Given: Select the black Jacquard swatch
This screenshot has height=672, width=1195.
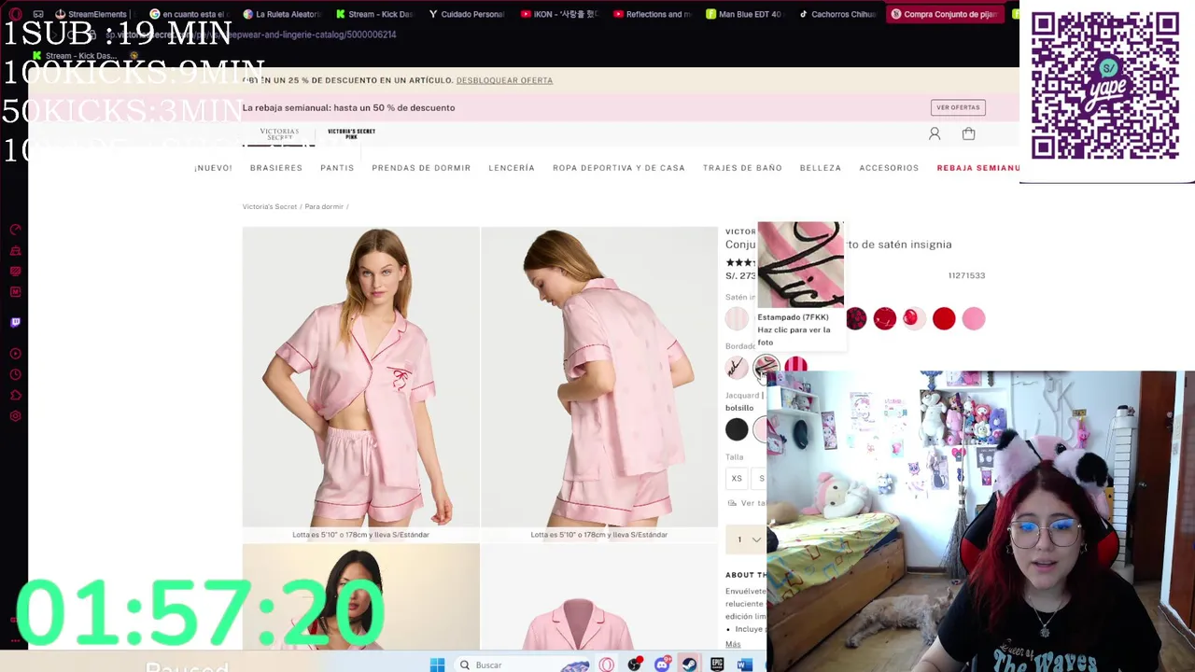Looking at the screenshot, I should pos(738,429).
